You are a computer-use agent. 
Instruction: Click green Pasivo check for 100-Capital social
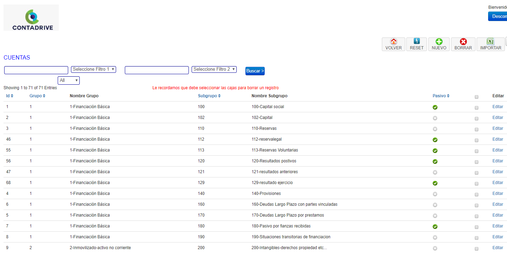pos(435,107)
